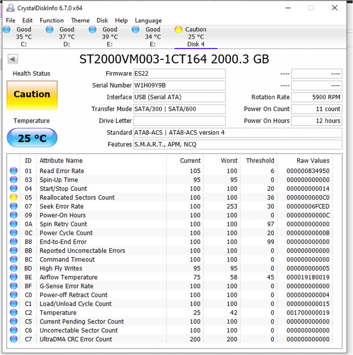Screen dimensions: 353x355
Task: Open the Help menu
Action: [x=121, y=20]
